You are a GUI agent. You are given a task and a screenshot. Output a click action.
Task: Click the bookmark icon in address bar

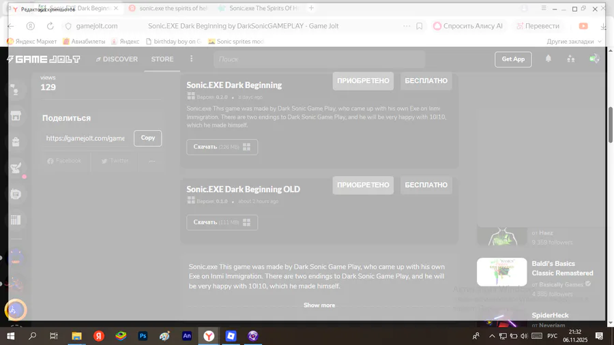click(x=419, y=26)
